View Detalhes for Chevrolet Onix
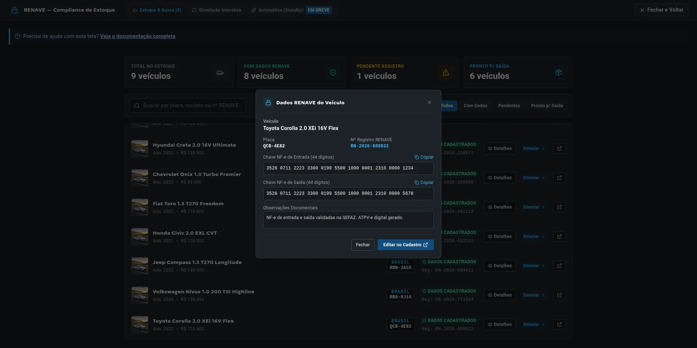 click(x=500, y=178)
